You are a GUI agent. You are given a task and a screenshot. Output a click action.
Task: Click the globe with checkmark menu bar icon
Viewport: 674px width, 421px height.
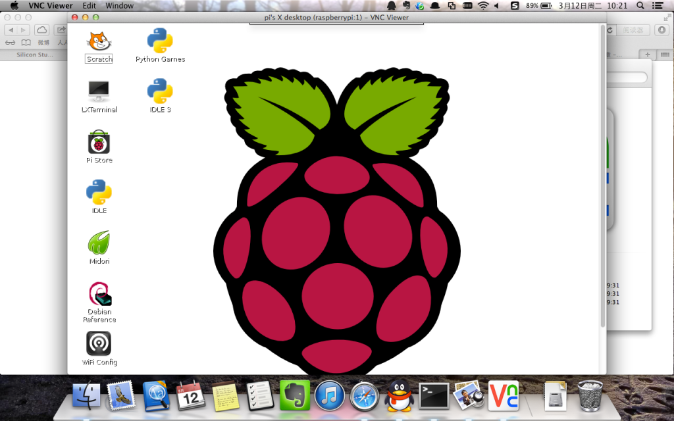tap(420, 5)
